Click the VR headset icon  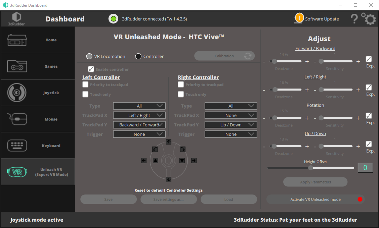click(17, 172)
